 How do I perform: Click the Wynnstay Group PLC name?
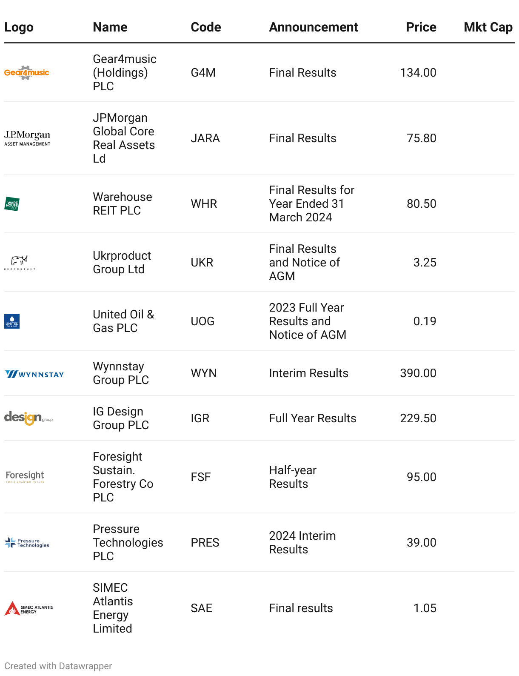click(121, 373)
